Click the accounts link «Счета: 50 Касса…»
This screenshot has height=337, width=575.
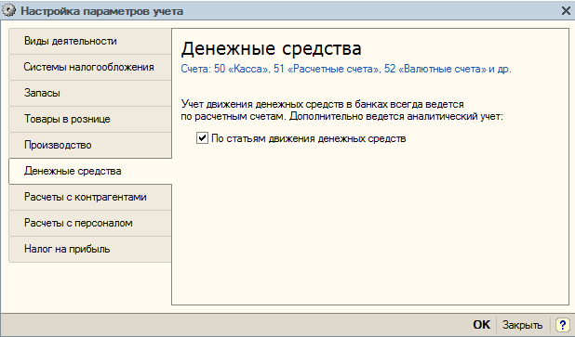point(346,69)
